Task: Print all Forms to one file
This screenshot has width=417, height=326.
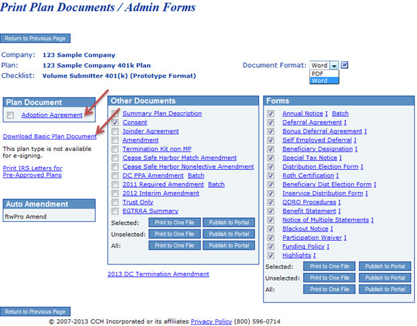Action: [329, 289]
